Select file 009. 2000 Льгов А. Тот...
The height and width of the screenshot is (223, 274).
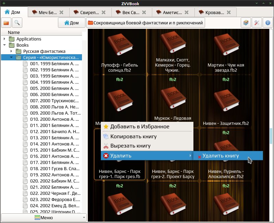[54, 113]
